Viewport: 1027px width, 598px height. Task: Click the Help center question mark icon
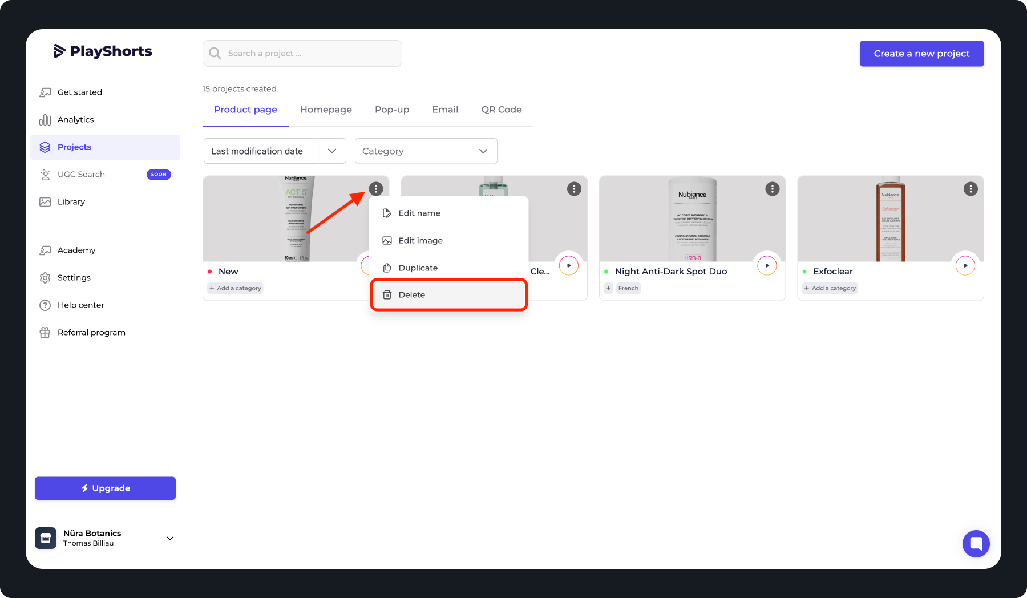45,305
